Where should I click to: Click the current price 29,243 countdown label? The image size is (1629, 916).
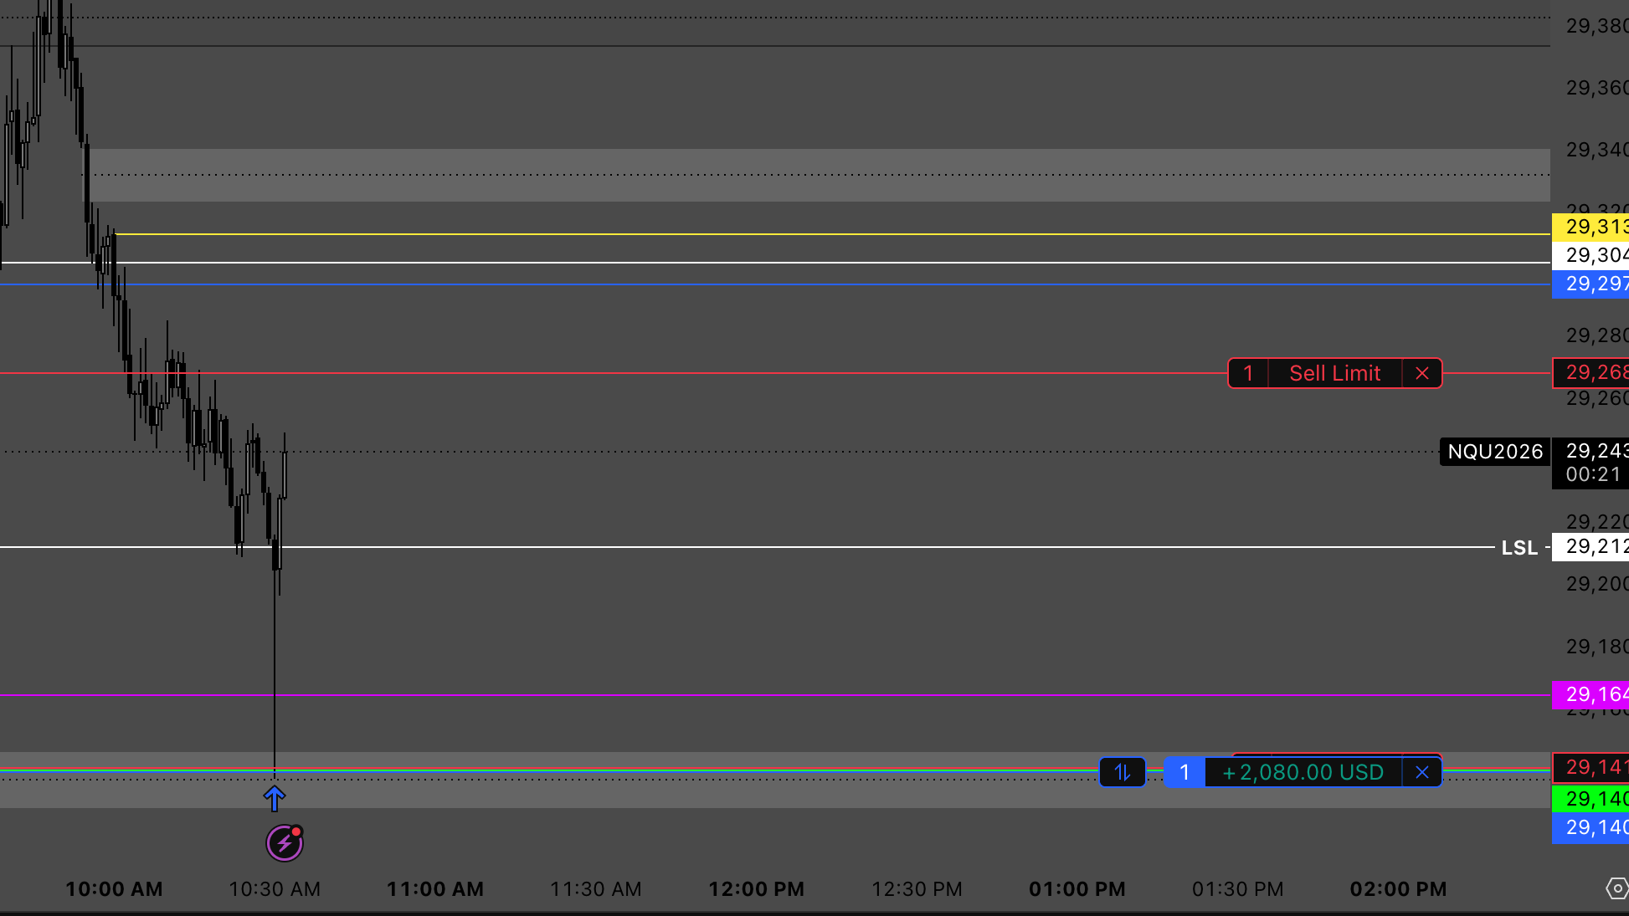(1590, 463)
